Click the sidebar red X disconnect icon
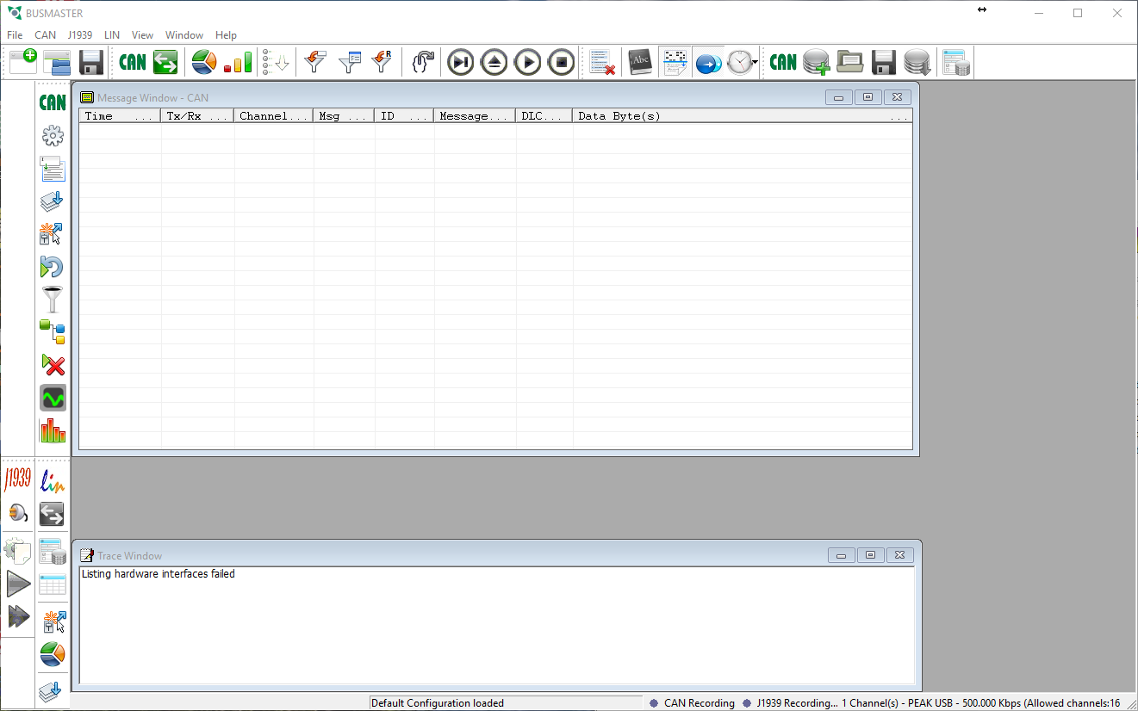This screenshot has height=711, width=1138. click(x=53, y=365)
